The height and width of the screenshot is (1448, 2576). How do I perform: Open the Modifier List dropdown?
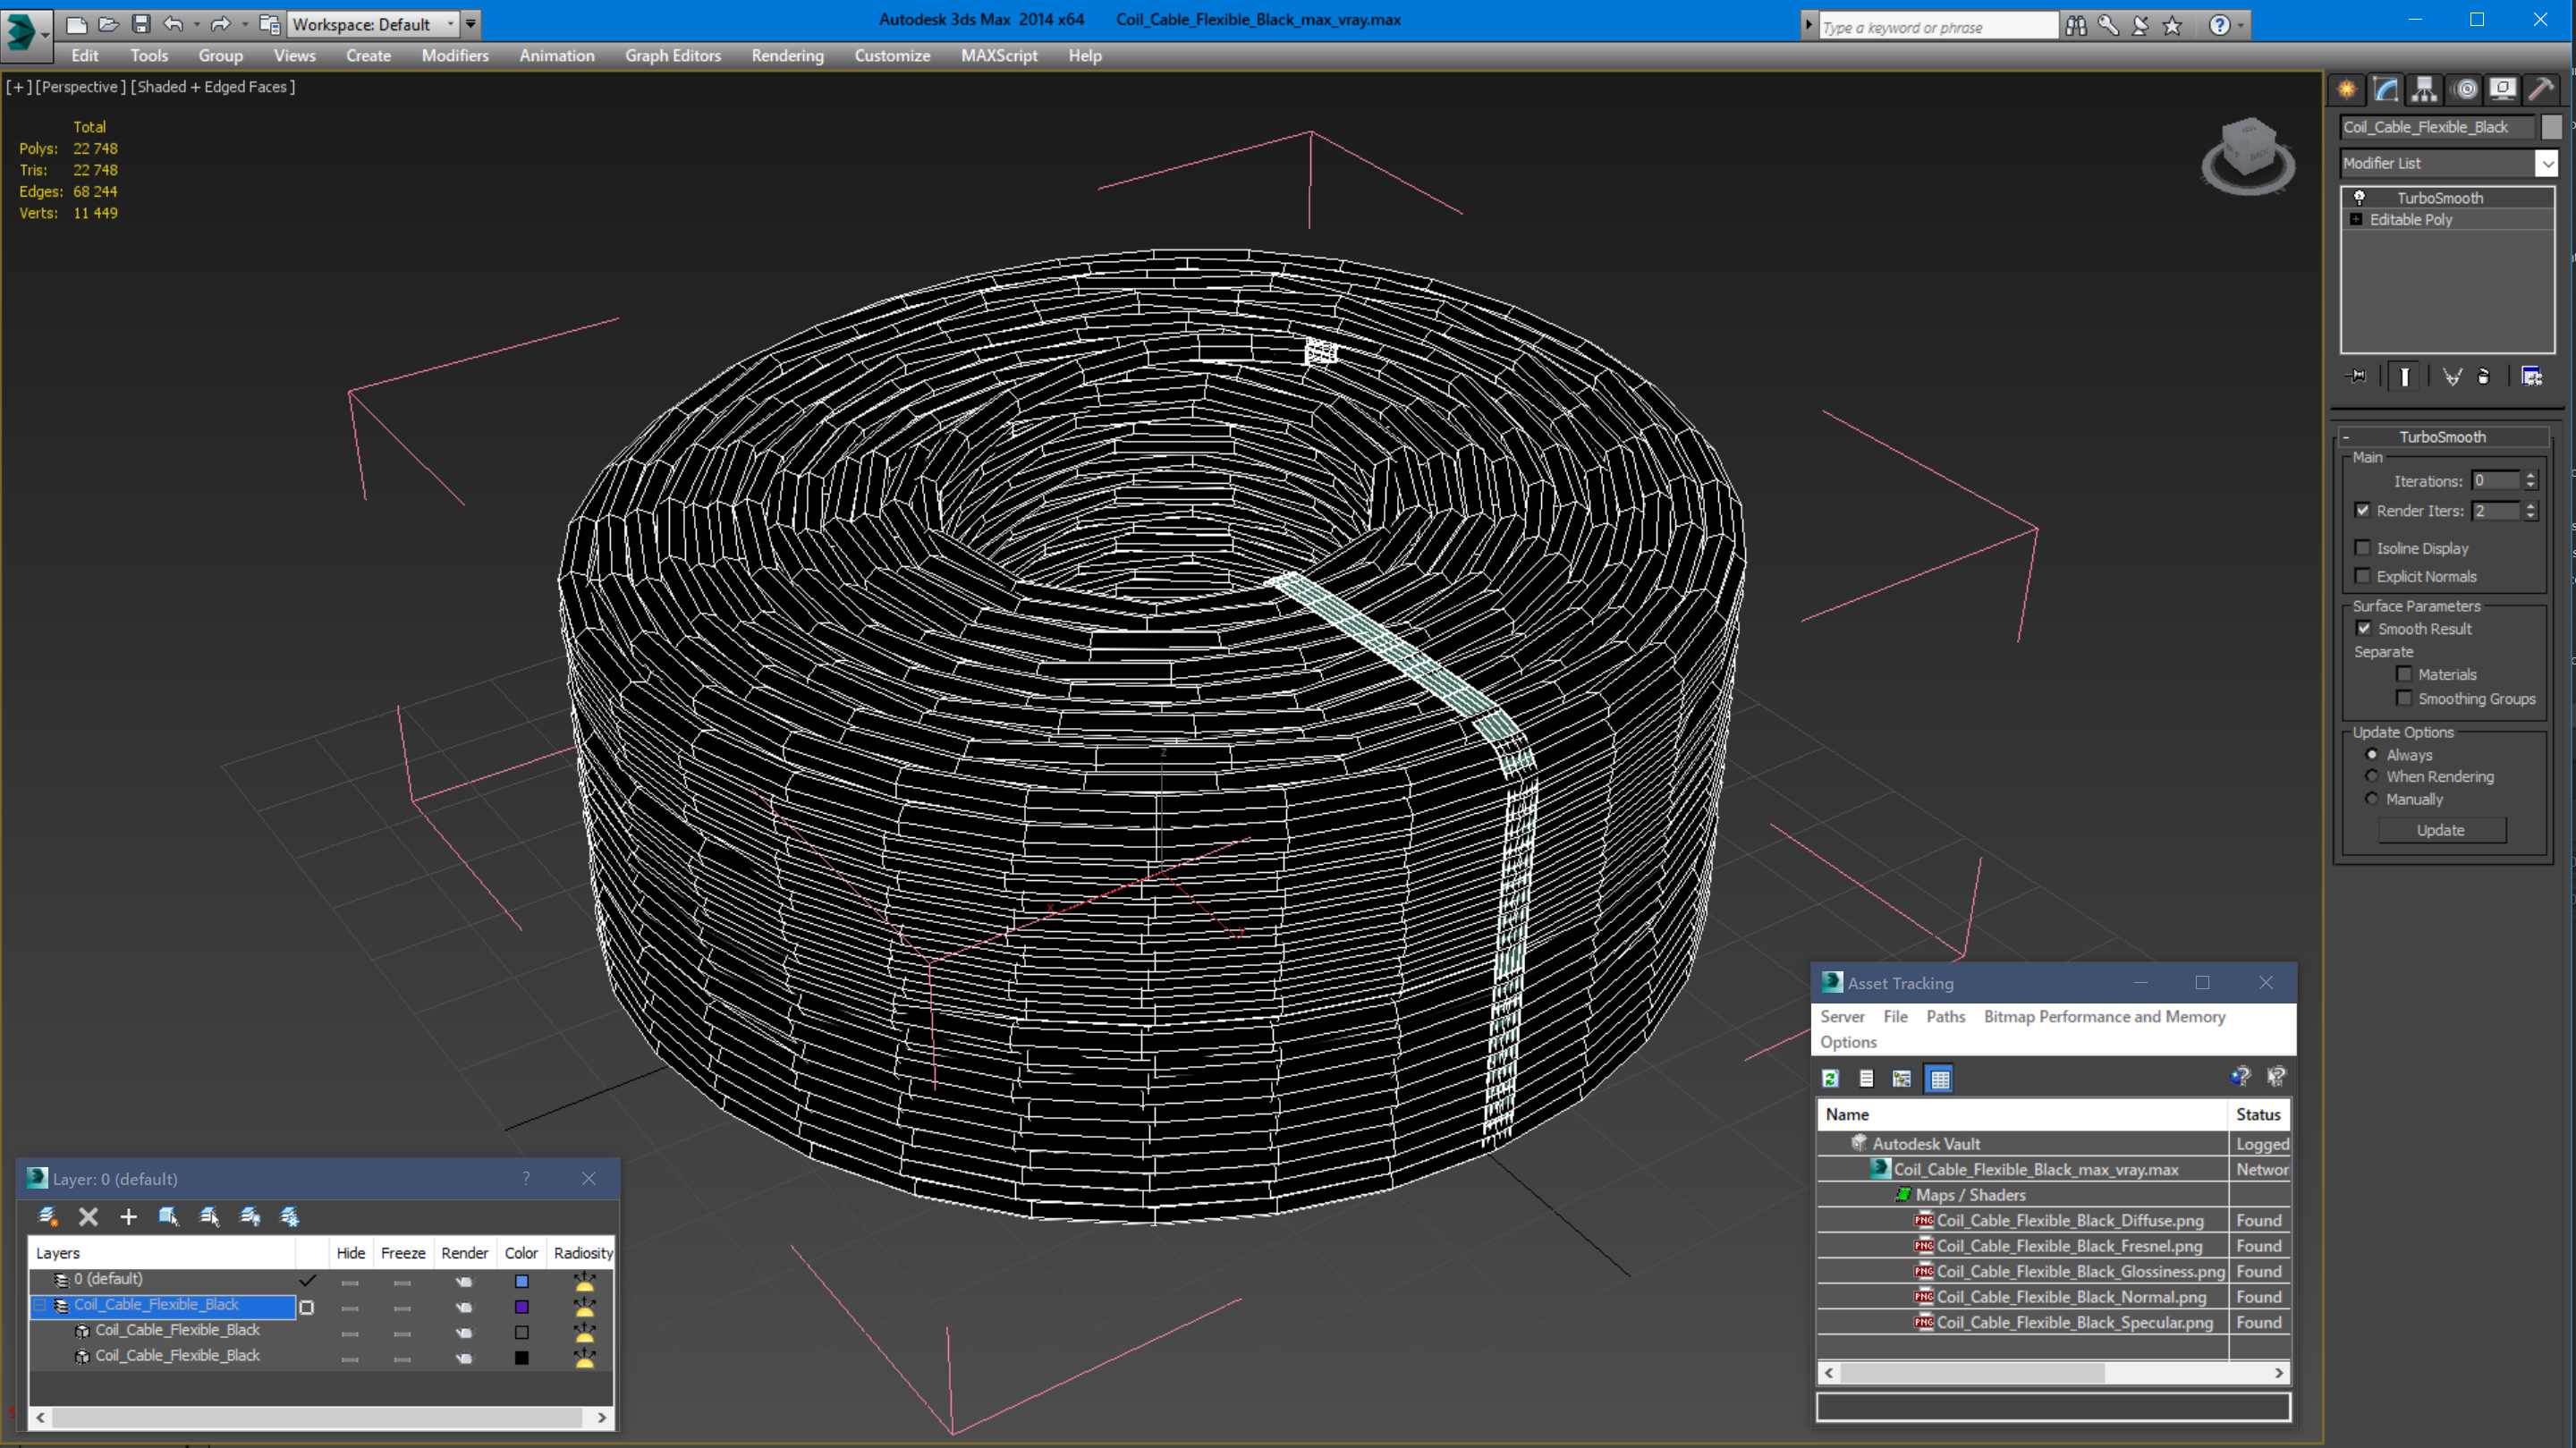click(2546, 163)
